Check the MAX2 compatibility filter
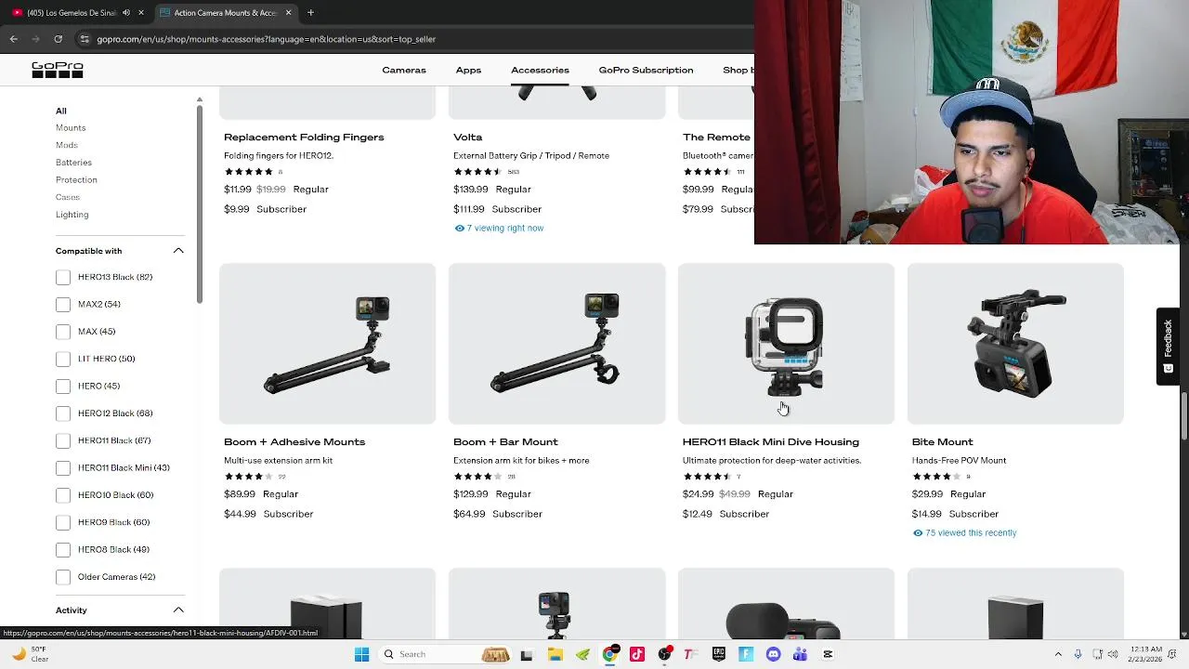The image size is (1189, 669). click(63, 304)
